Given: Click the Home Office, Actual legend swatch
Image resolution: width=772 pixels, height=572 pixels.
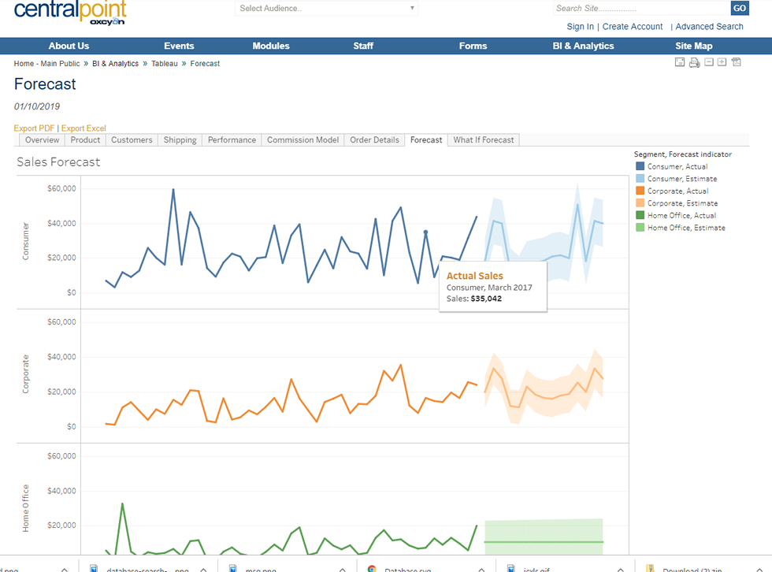Looking at the screenshot, I should (640, 216).
